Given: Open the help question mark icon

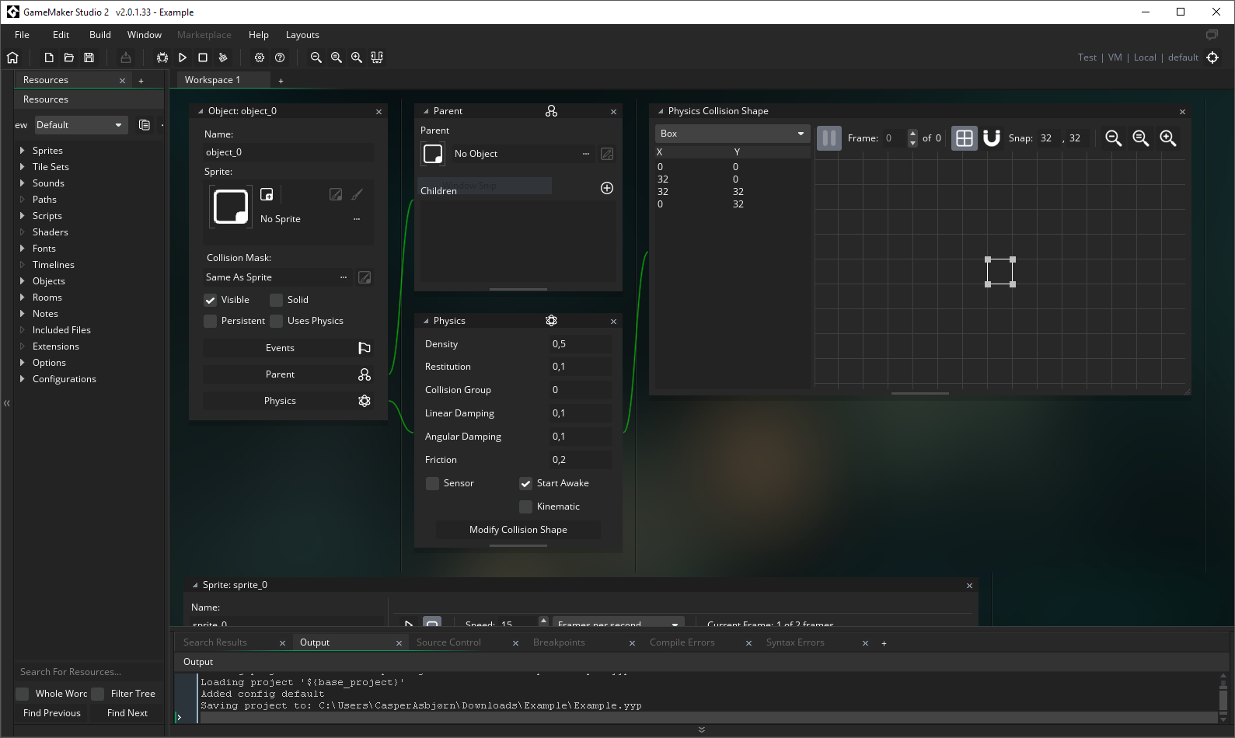Looking at the screenshot, I should click(x=280, y=57).
